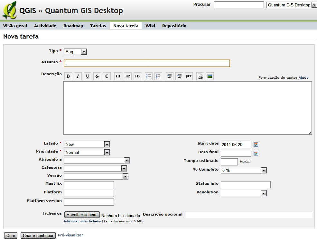This screenshot has height=239, width=317.
Task: Go to Visão geral tab
Action: coord(15,26)
